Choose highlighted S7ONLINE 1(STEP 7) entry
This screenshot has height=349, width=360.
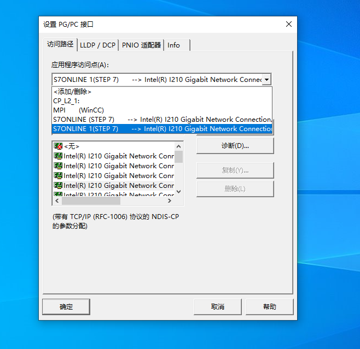click(x=161, y=129)
